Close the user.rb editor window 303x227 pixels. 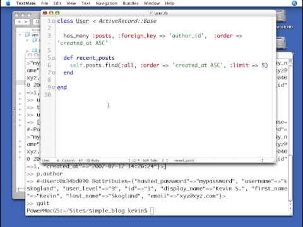[45, 13]
